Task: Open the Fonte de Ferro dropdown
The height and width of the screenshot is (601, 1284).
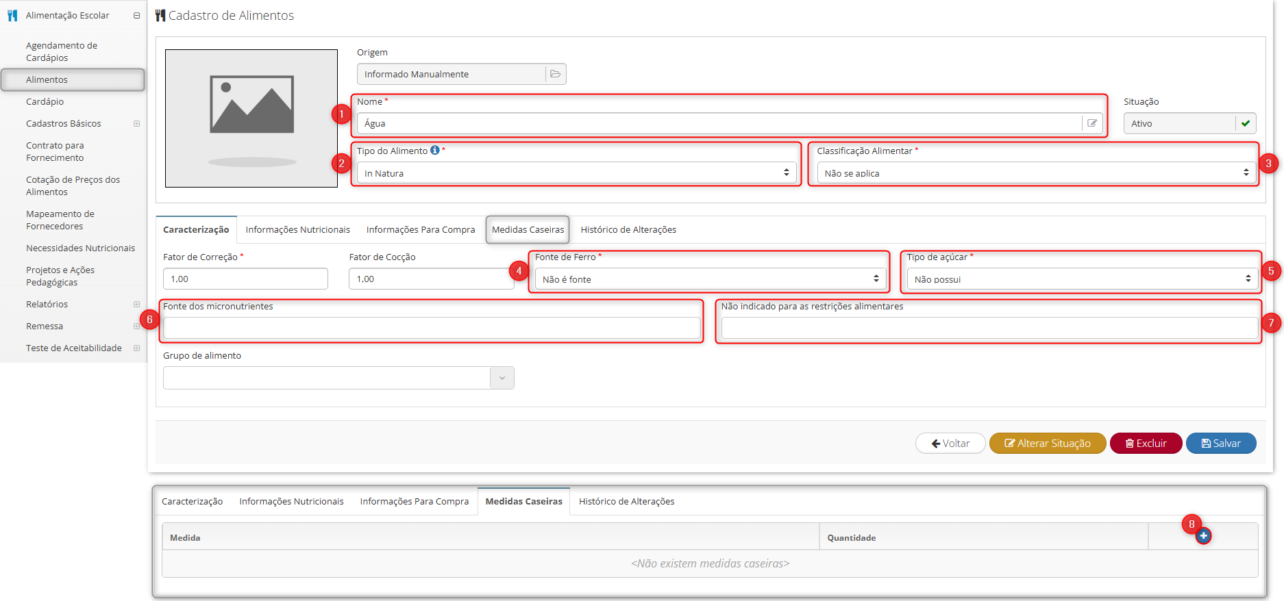Action: click(711, 279)
